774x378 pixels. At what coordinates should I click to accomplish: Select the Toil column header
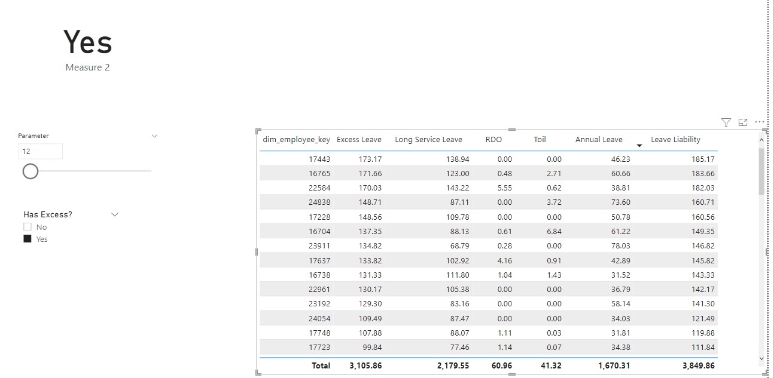click(x=540, y=140)
